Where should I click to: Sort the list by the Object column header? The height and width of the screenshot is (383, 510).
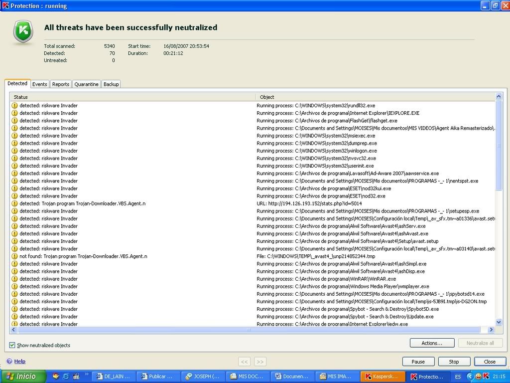coord(375,97)
